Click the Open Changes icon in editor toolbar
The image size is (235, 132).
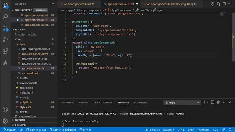[218, 4]
